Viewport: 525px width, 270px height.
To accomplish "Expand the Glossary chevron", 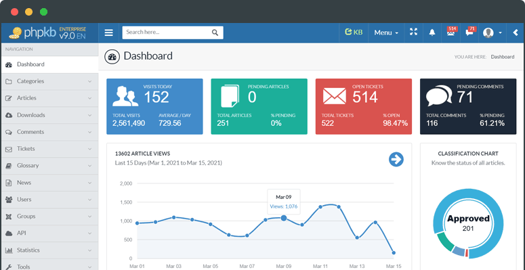I will [x=89, y=166].
